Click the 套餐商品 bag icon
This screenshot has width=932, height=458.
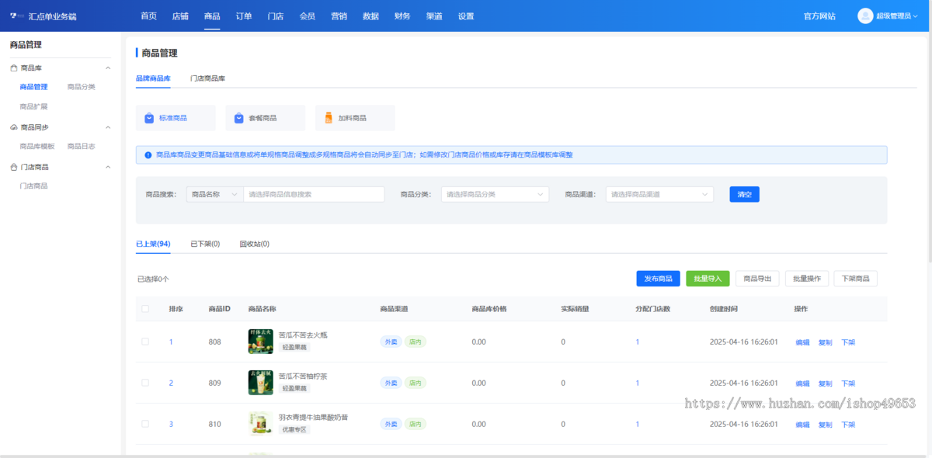point(239,118)
